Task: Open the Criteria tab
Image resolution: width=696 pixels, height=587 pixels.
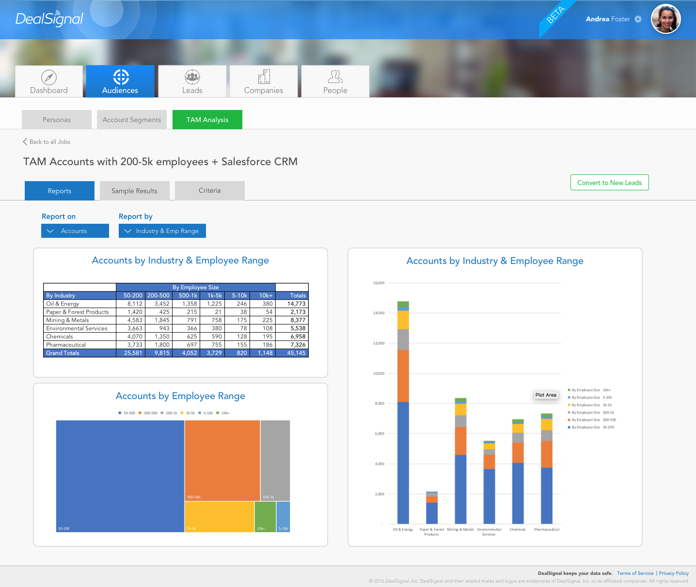Action: 210,191
